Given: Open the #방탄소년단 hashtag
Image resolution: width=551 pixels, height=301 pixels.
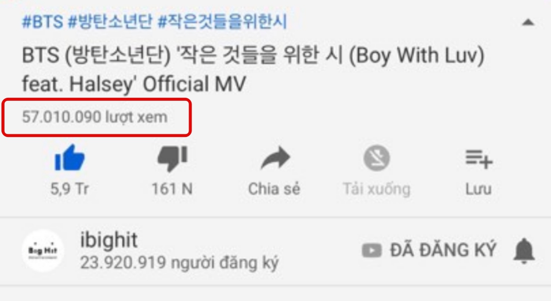Looking at the screenshot, I should (x=110, y=22).
